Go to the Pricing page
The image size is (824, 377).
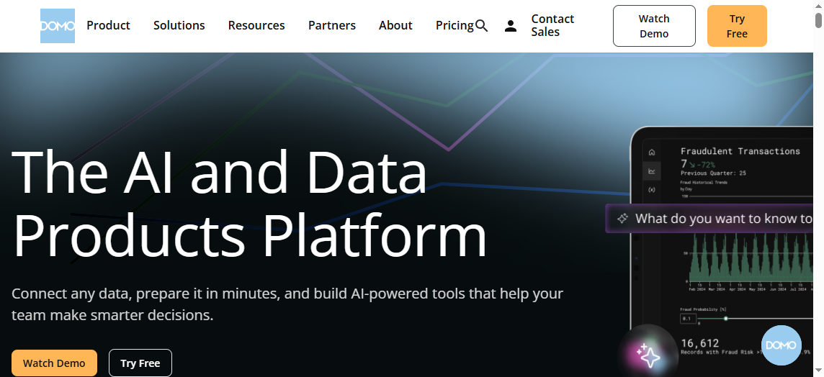point(454,25)
